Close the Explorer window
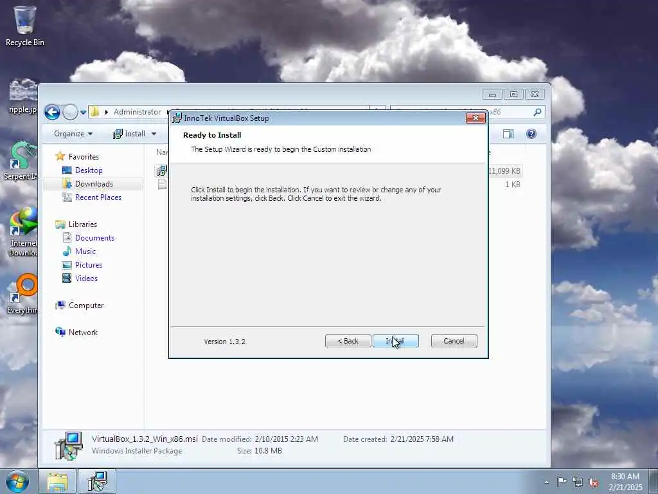Screen dimensions: 658x494 click(x=535, y=95)
